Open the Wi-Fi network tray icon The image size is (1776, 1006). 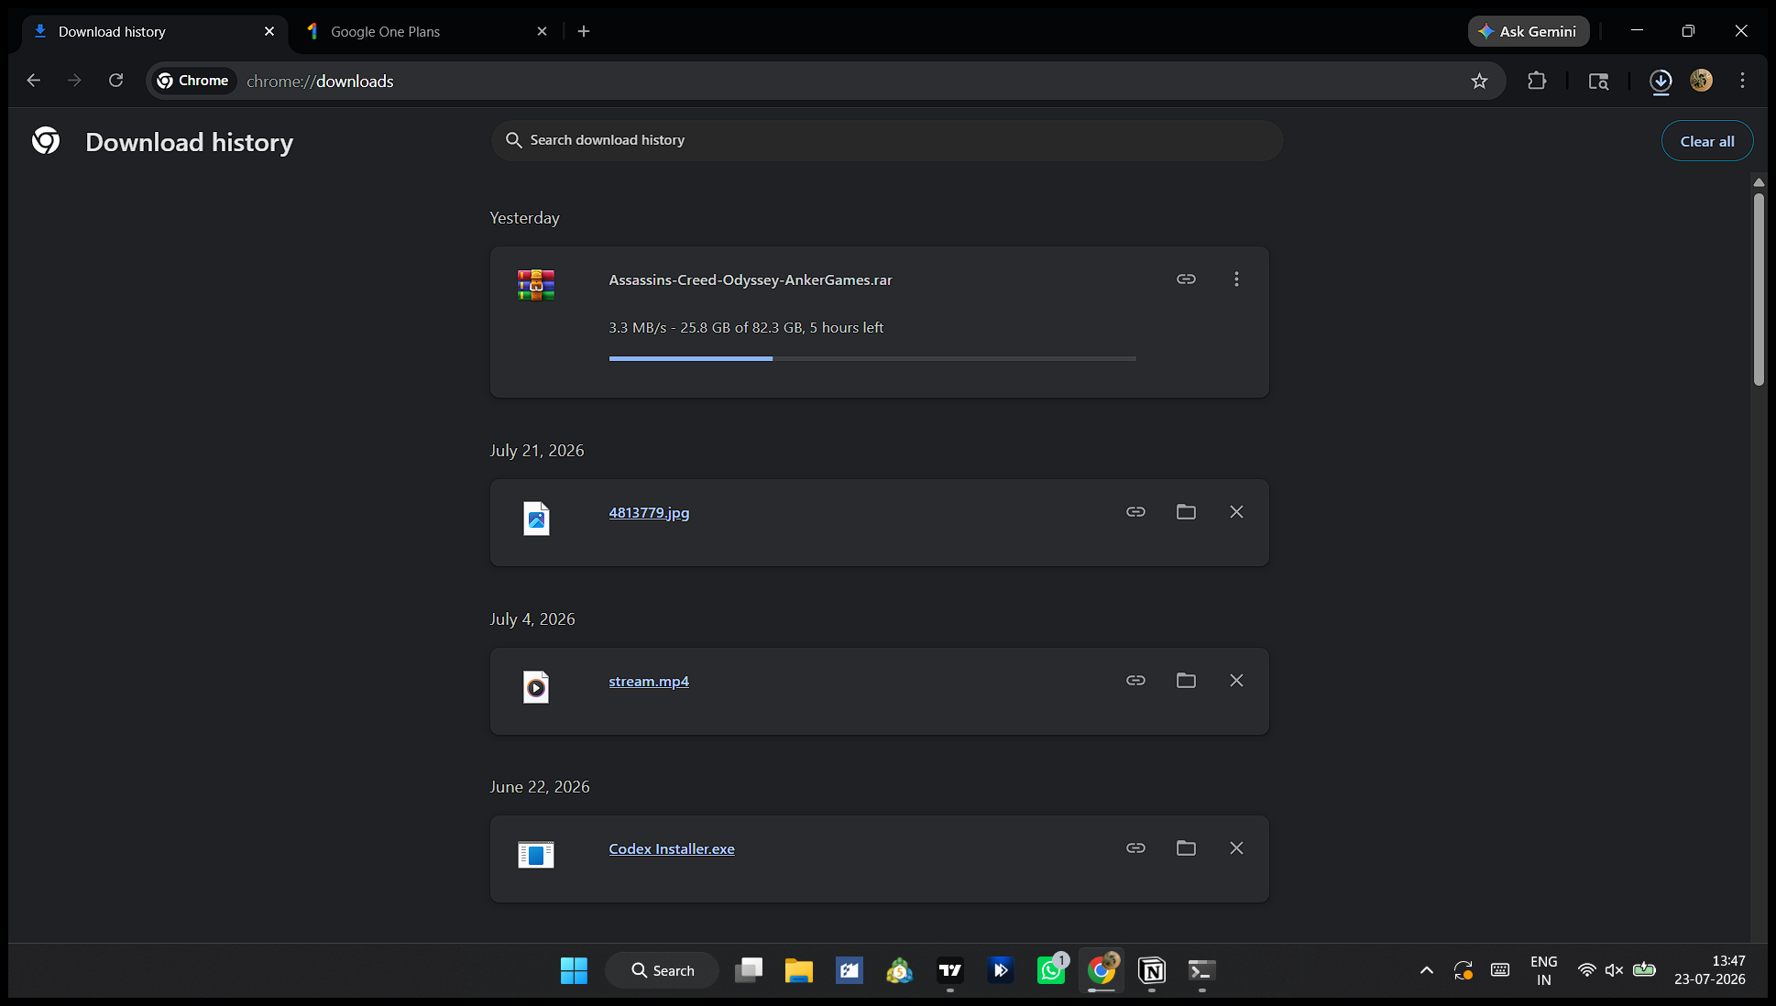tap(1586, 970)
